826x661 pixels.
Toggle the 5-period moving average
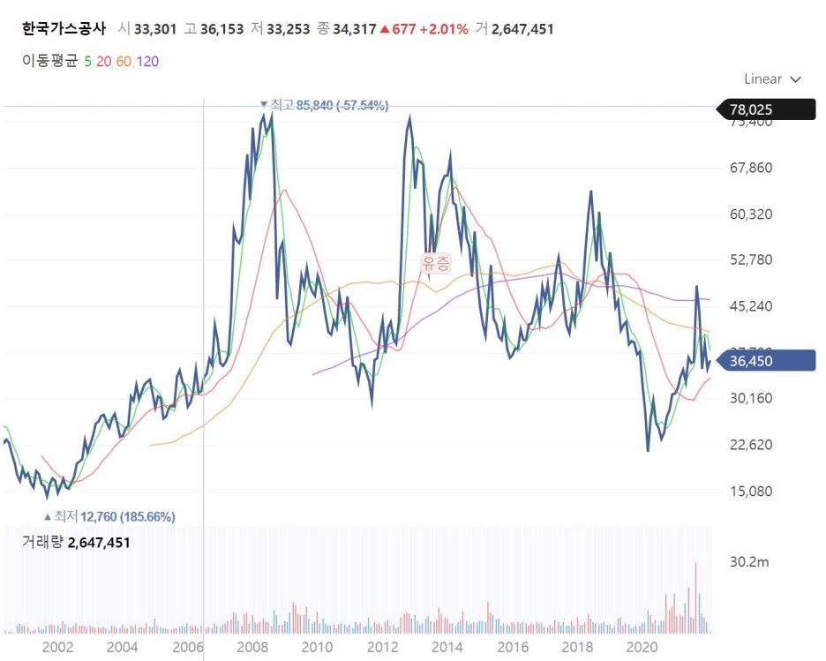click(87, 62)
